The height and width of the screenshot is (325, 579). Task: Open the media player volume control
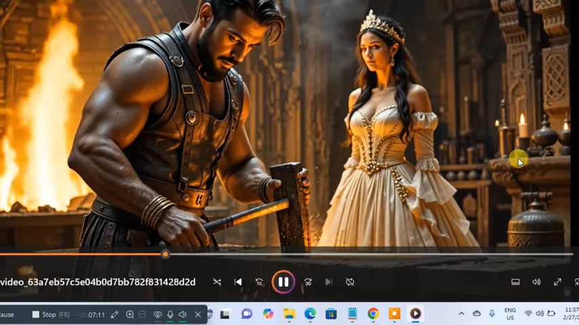point(536,282)
